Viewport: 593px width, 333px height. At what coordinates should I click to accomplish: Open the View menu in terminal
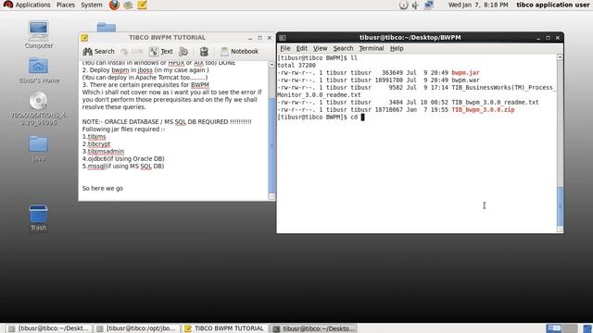[320, 48]
